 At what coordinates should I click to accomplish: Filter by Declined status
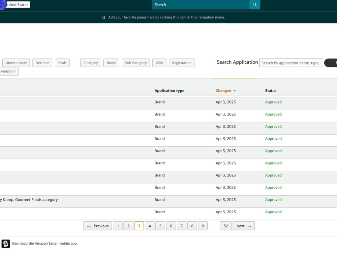(x=42, y=63)
